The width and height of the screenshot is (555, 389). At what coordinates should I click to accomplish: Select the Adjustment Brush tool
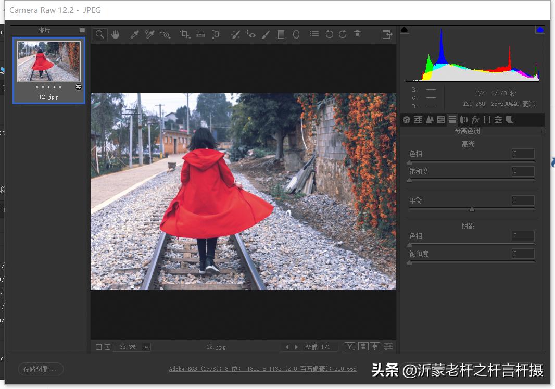266,34
